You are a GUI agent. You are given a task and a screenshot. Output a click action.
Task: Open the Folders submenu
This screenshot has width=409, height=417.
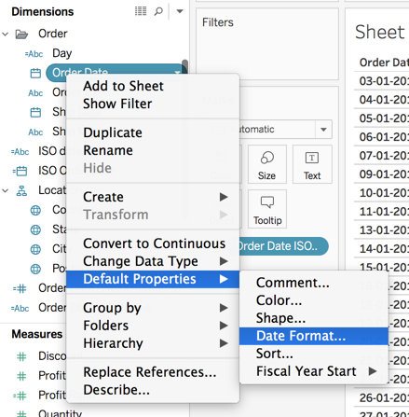click(x=153, y=326)
